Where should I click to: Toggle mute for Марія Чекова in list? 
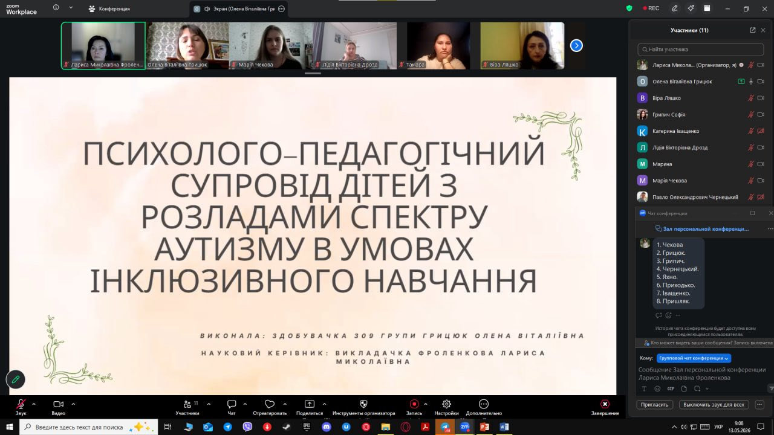pyautogui.click(x=751, y=181)
